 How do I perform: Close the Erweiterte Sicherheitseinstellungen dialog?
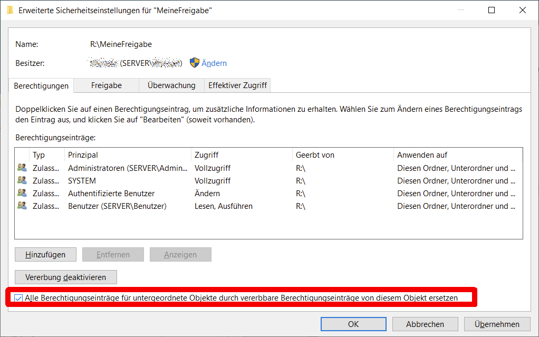pos(523,10)
